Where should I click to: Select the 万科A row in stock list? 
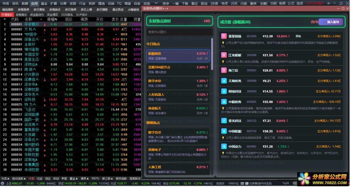click(71, 29)
